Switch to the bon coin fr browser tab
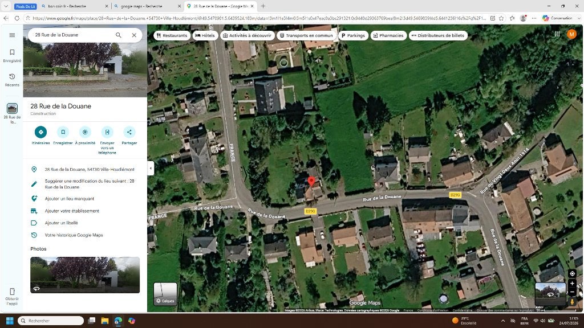The width and height of the screenshot is (584, 328). click(75, 6)
